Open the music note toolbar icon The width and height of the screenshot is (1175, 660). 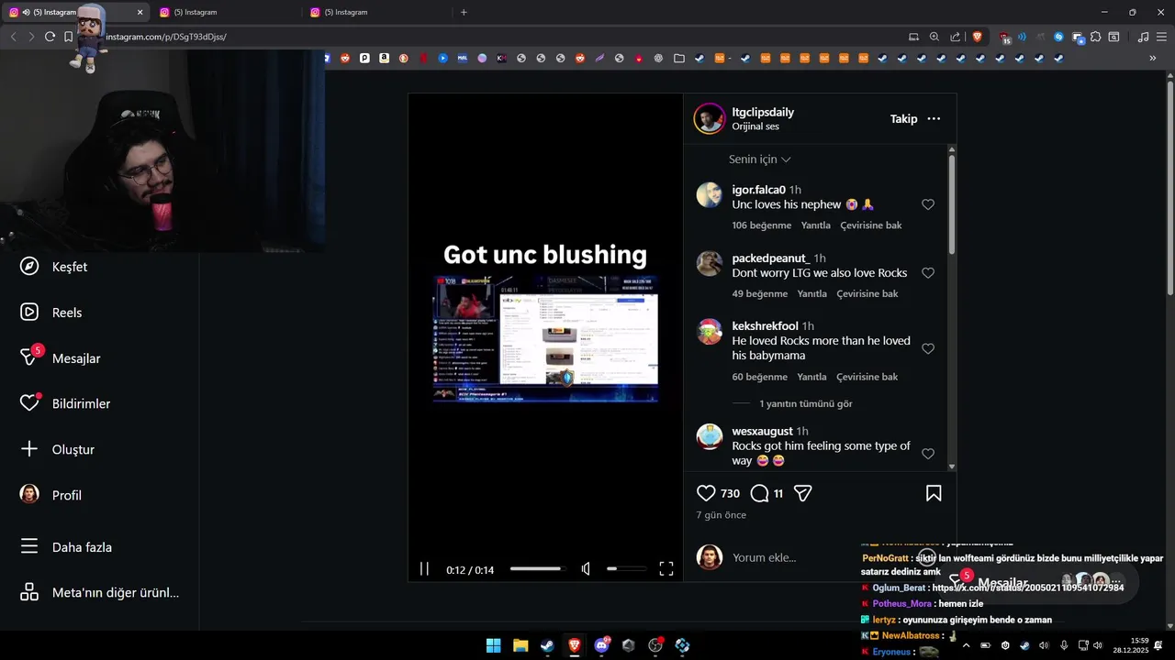click(x=1143, y=37)
